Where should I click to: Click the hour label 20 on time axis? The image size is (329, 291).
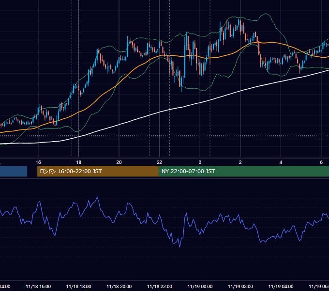[119, 162]
